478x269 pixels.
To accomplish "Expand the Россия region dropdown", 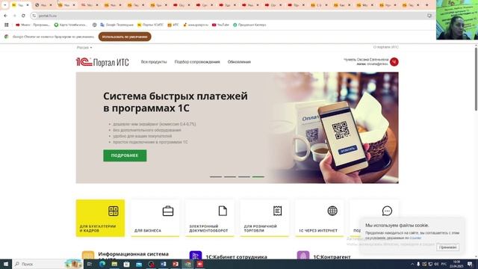I will [84, 48].
